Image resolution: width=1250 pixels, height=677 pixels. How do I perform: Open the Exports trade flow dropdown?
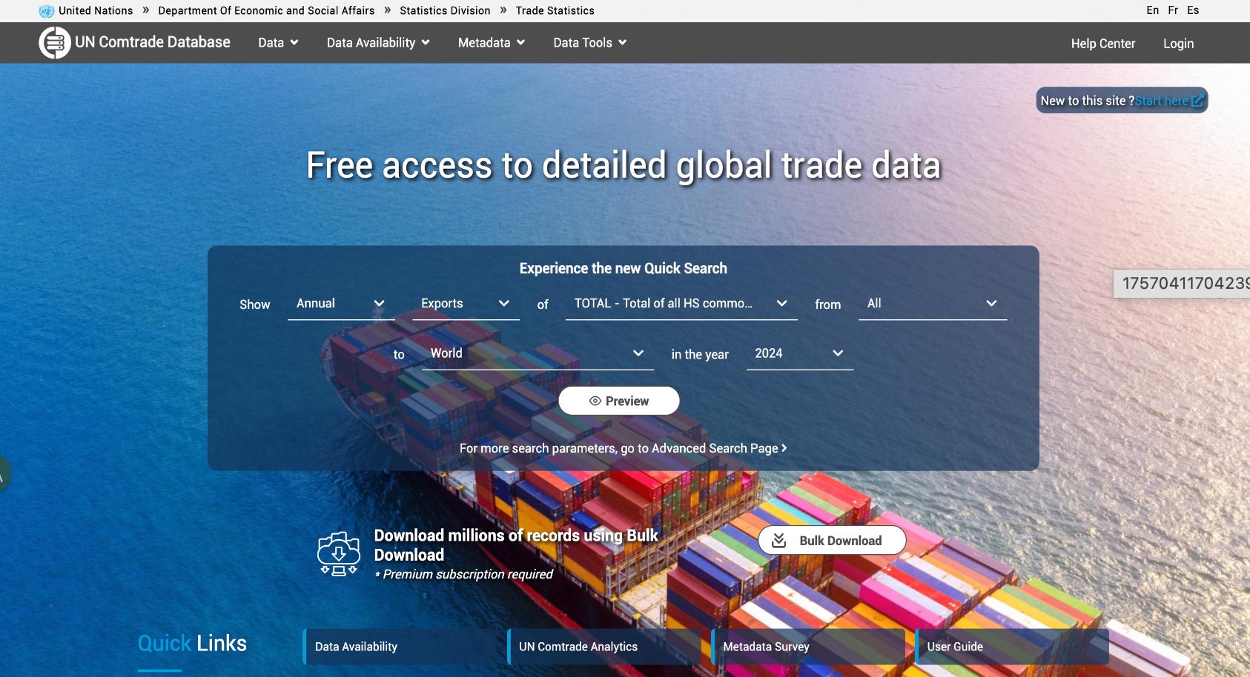[465, 304]
